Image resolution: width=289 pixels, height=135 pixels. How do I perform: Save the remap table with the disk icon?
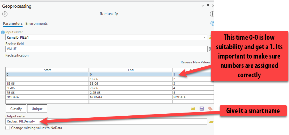pos(202,109)
